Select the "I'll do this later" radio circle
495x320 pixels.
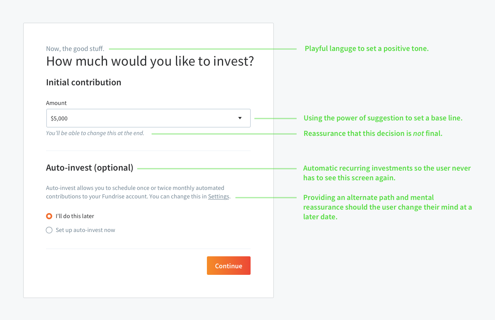49,216
